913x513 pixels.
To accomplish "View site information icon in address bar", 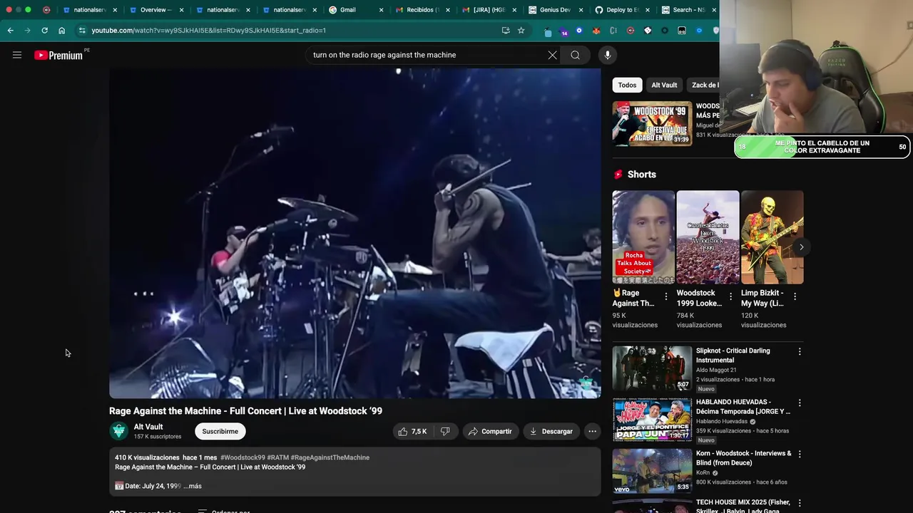I will point(82,31).
